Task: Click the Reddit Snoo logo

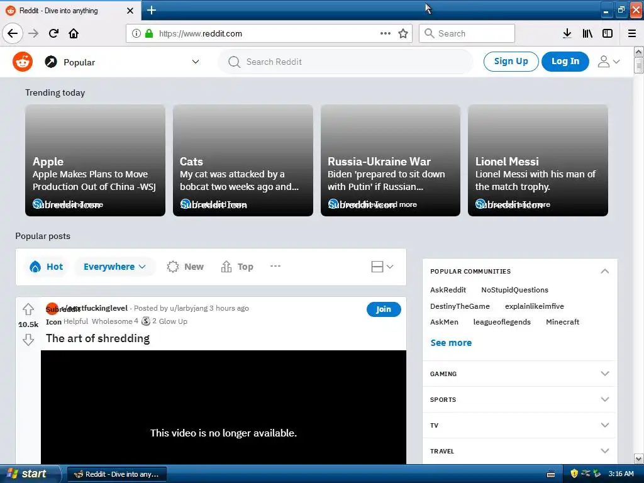Action: click(x=23, y=62)
